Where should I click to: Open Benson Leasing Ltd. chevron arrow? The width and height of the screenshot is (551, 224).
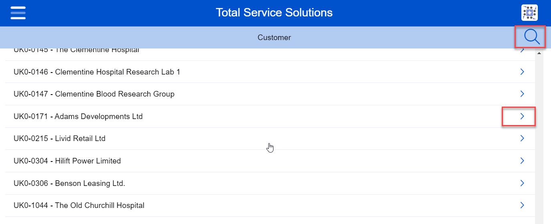[522, 183]
